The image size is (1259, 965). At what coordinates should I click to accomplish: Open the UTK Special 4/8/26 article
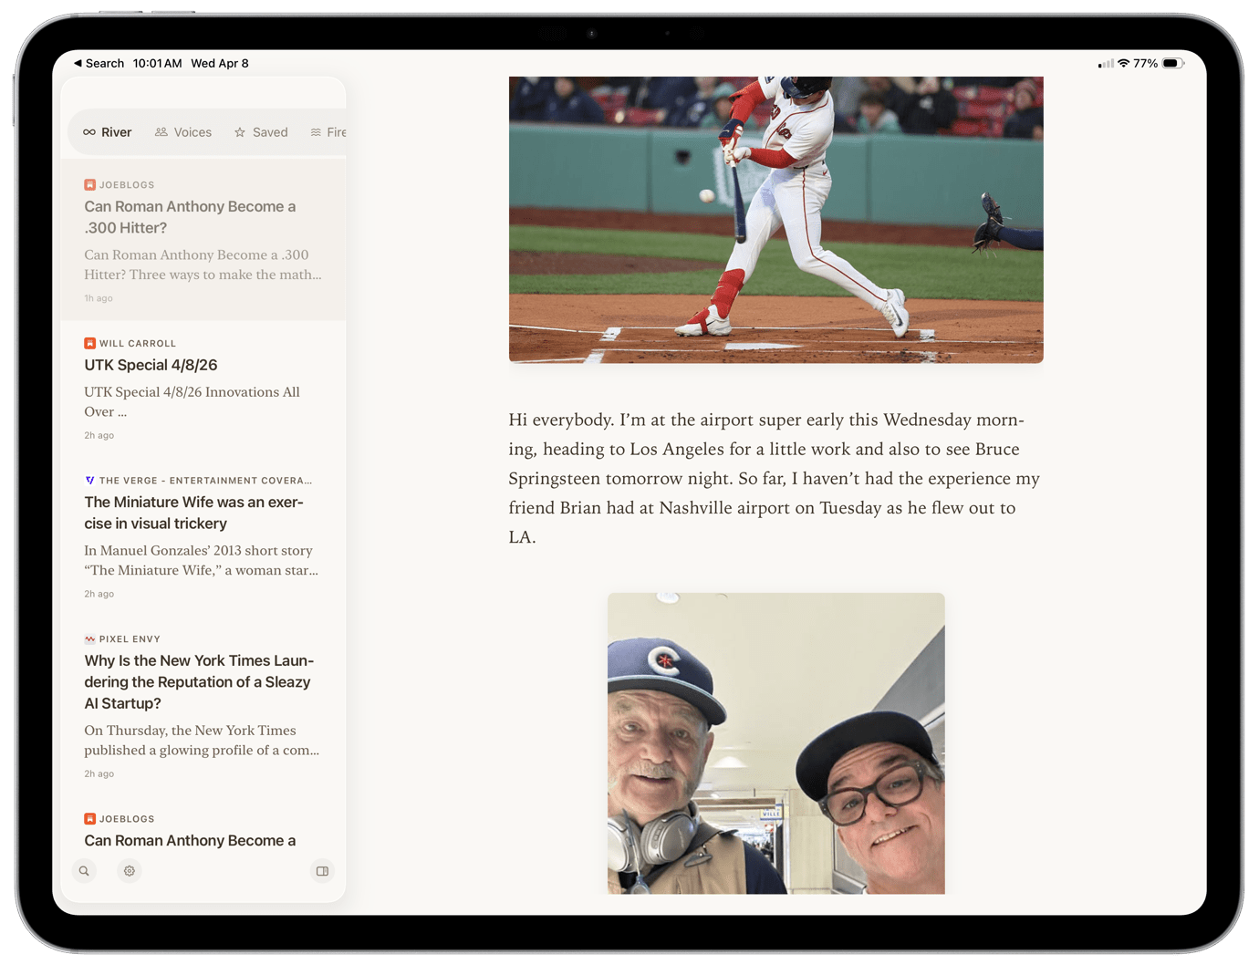point(151,365)
